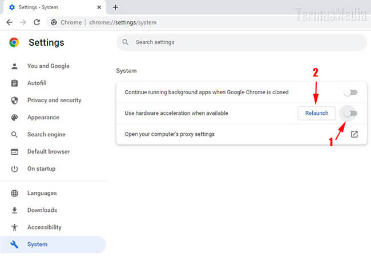This screenshot has width=371, height=257.
Task: Close the Settings - System tab
Action: click(x=99, y=7)
